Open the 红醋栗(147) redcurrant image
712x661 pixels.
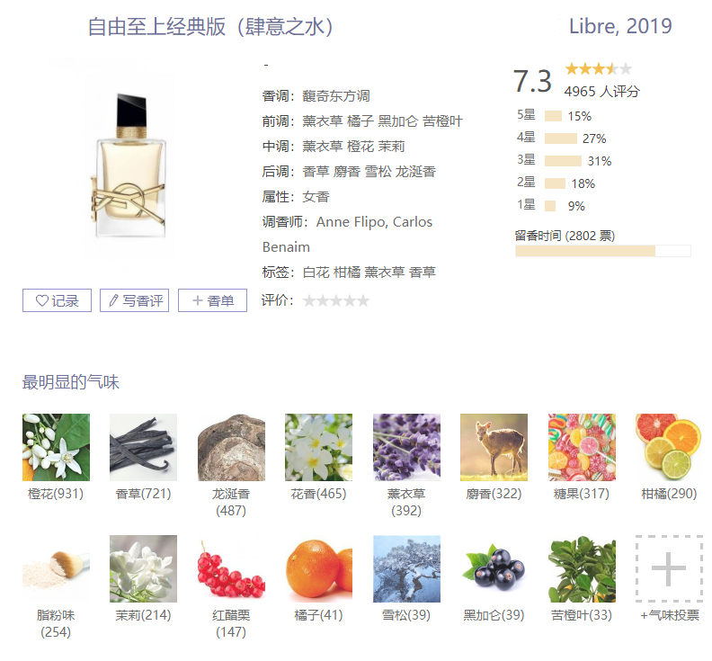point(232,568)
